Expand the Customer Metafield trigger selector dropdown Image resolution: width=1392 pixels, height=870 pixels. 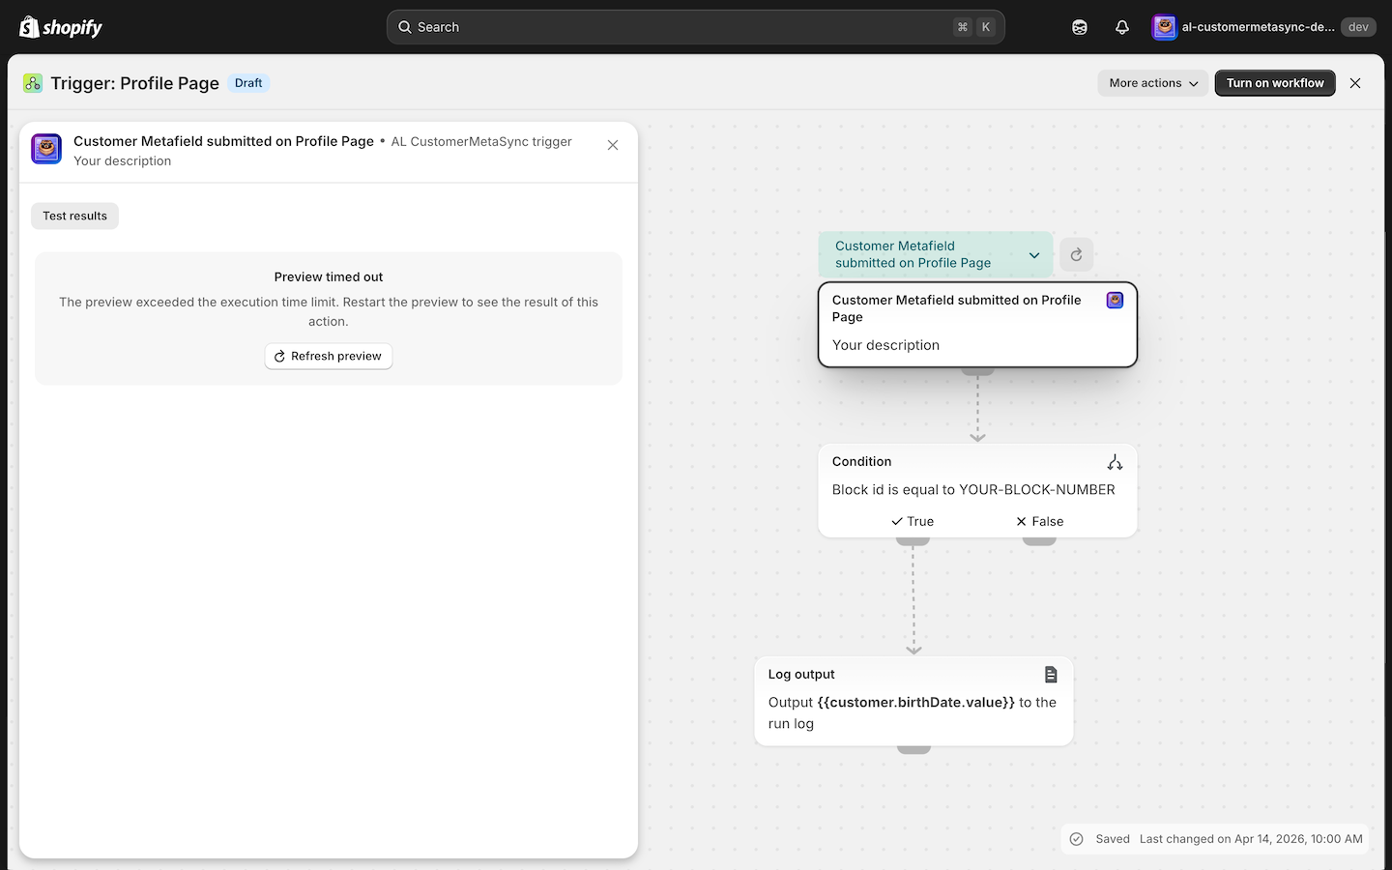(x=936, y=254)
